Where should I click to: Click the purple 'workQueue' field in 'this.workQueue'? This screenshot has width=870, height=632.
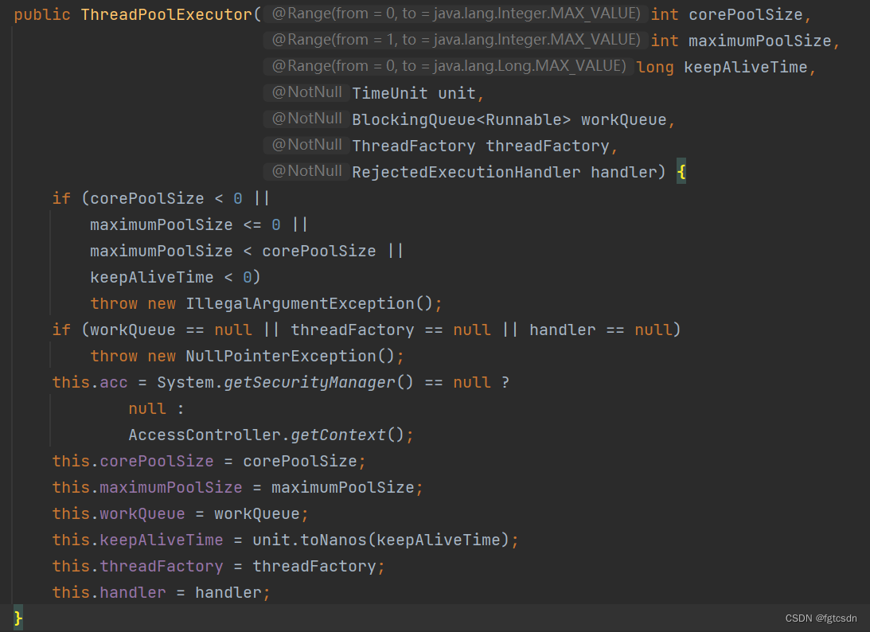pos(142,514)
